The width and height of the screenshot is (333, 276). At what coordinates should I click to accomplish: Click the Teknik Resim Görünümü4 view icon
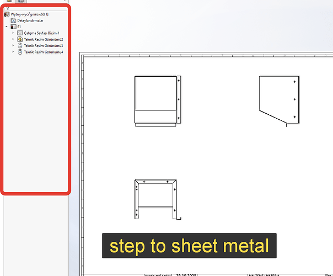20,51
